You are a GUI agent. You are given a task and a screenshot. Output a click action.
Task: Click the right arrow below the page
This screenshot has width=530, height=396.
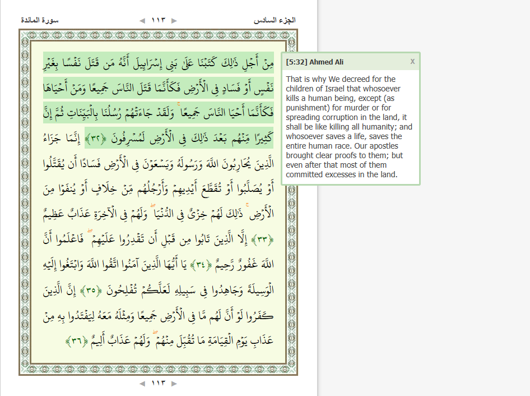point(174,384)
